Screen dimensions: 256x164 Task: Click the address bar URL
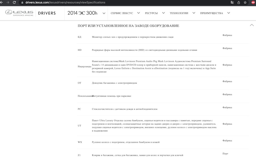pos(65,2)
